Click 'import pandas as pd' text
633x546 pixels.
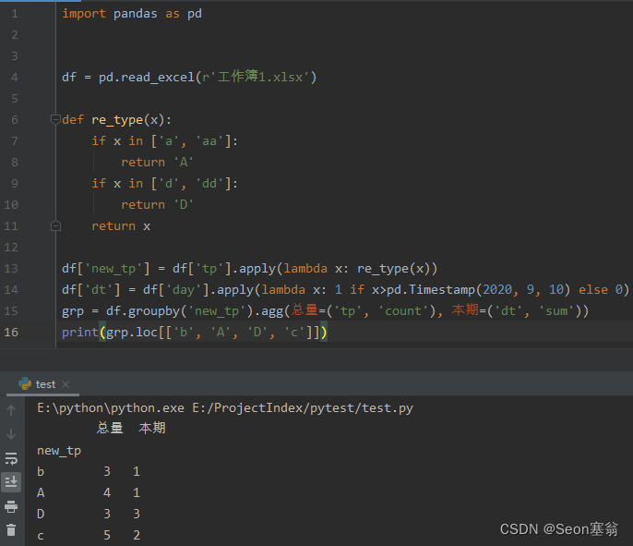point(132,14)
